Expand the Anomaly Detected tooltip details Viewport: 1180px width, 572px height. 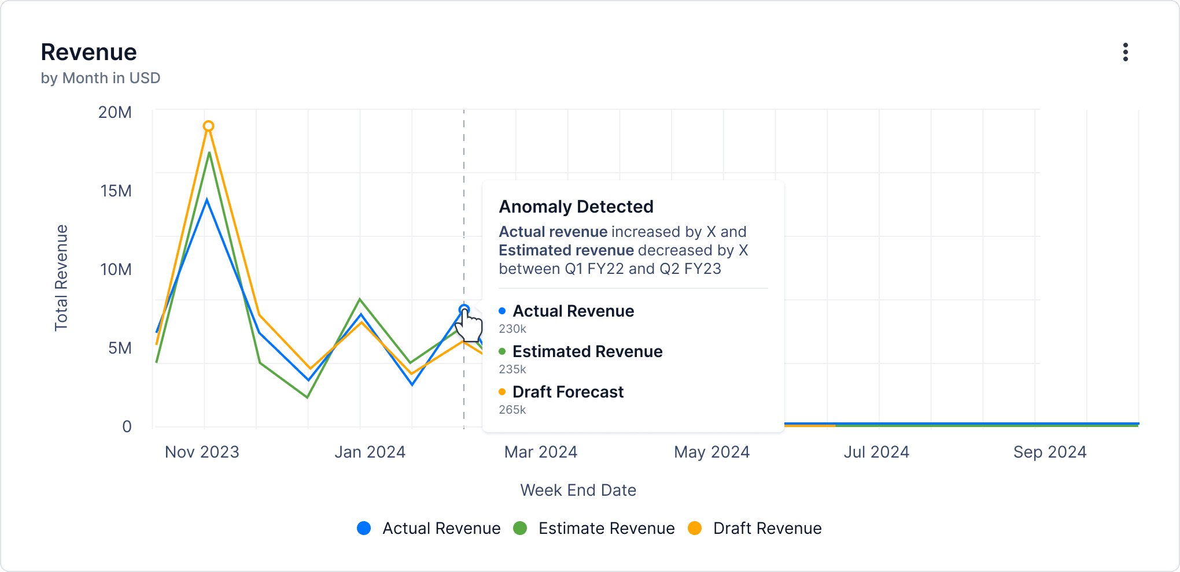pyautogui.click(x=576, y=206)
